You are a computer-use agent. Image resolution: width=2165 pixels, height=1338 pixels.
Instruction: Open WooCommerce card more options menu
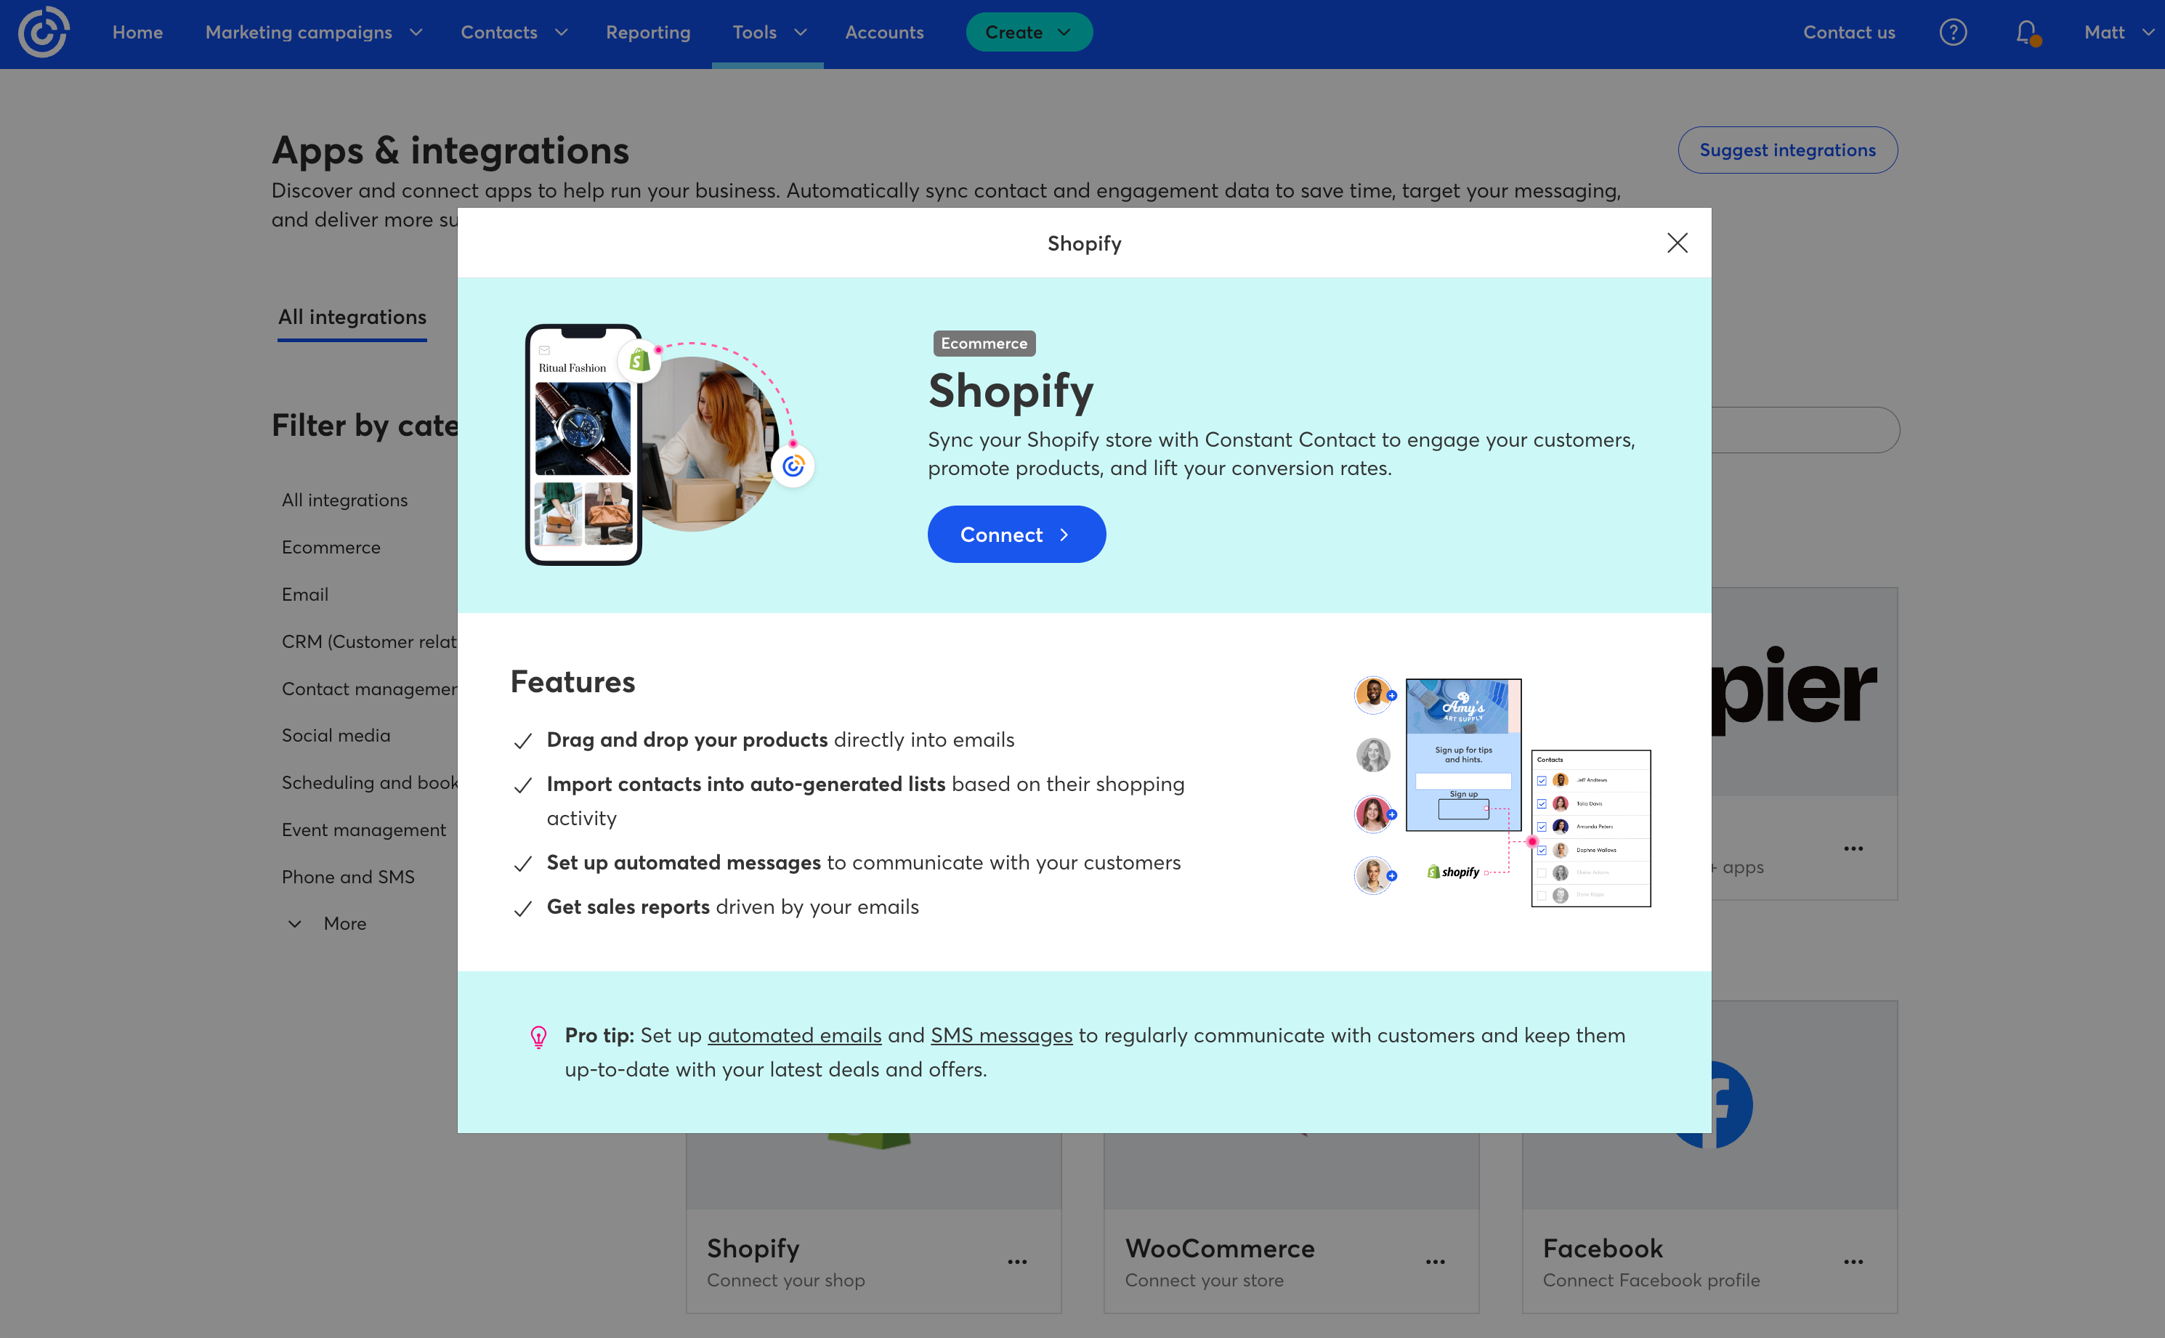coord(1435,1262)
